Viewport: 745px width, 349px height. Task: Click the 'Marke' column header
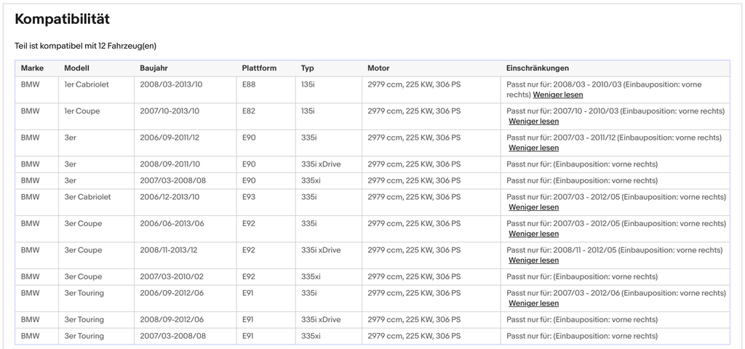tap(32, 68)
